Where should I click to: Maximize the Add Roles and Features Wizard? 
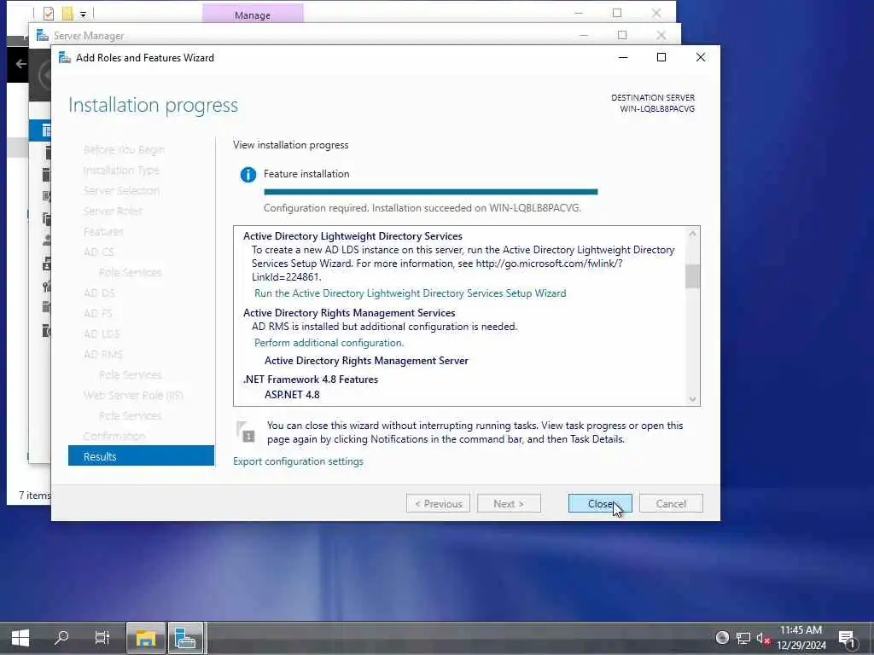(x=661, y=57)
